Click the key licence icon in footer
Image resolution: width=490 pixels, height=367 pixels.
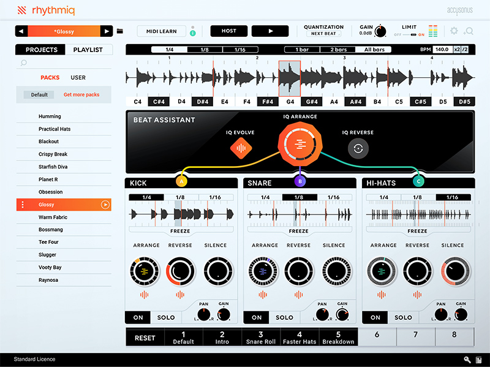[x=467, y=360]
